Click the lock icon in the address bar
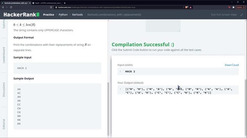Viewport: 247px width, 138px height. point(56,7)
